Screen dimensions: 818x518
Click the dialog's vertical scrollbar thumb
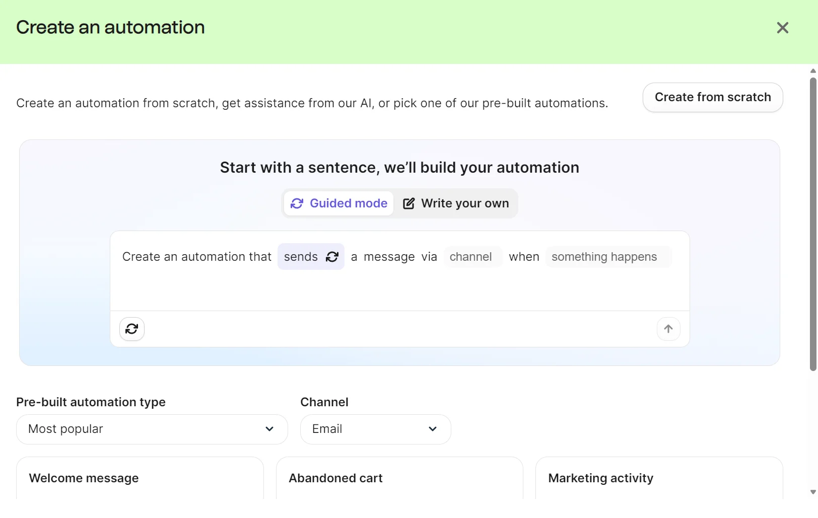click(x=813, y=224)
